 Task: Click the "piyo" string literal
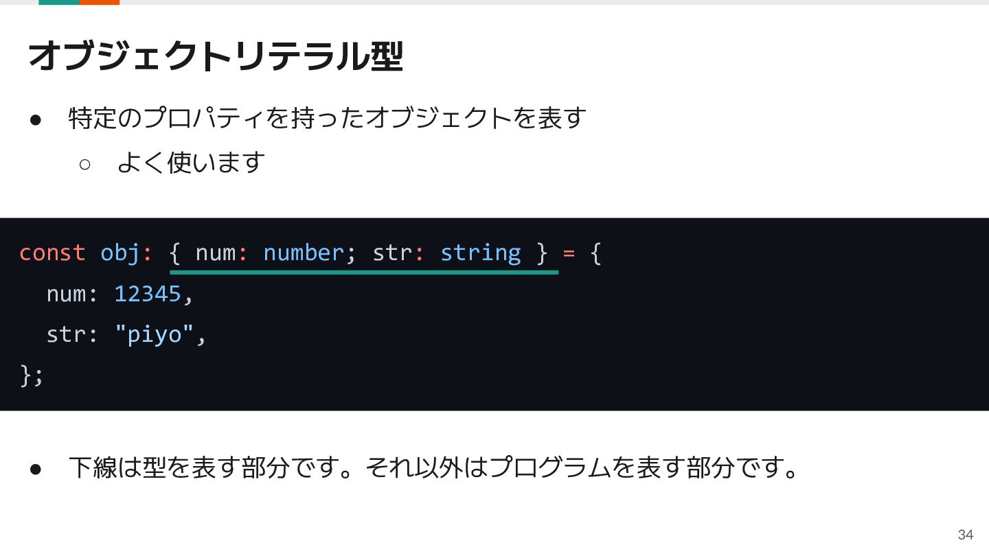(155, 335)
